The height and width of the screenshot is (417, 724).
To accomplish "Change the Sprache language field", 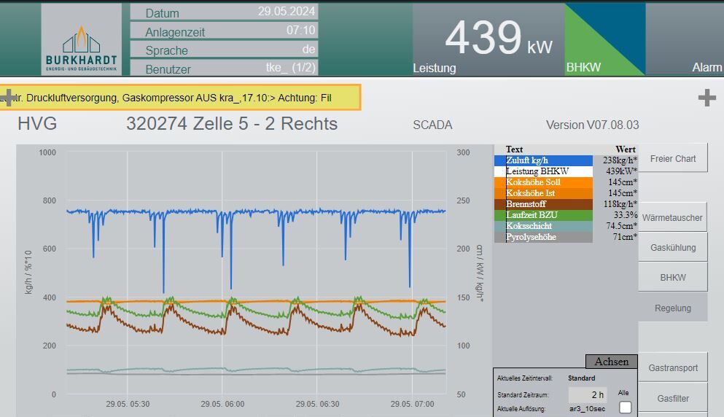I will (x=224, y=50).
